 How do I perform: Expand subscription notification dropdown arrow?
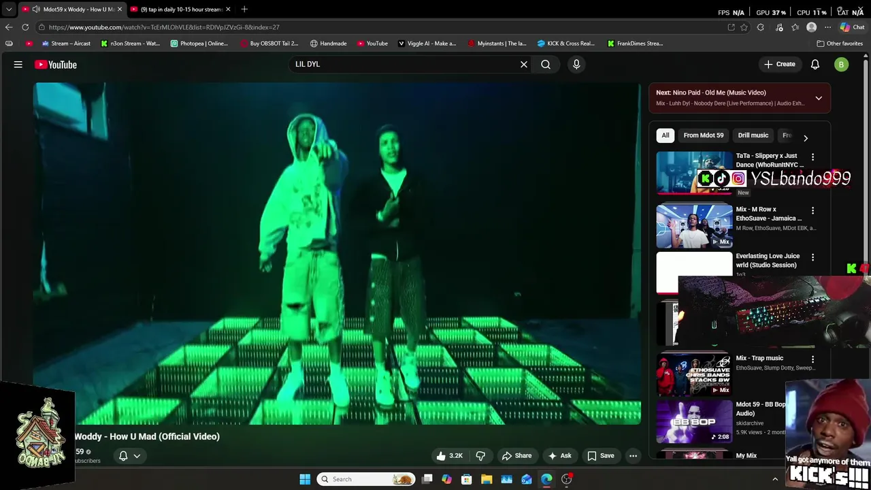137,456
